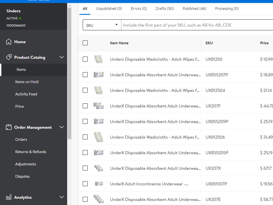Select checkbox for SKU UX855205P
This screenshot has width=273, height=205.
[85, 153]
